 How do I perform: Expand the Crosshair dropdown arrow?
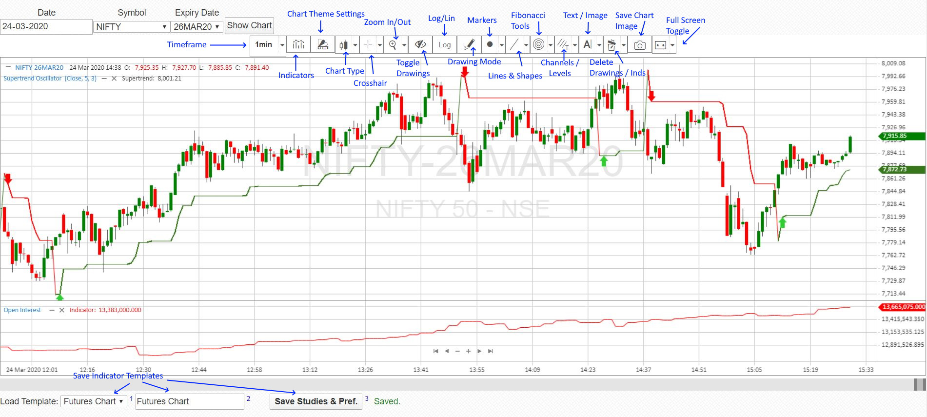[379, 45]
